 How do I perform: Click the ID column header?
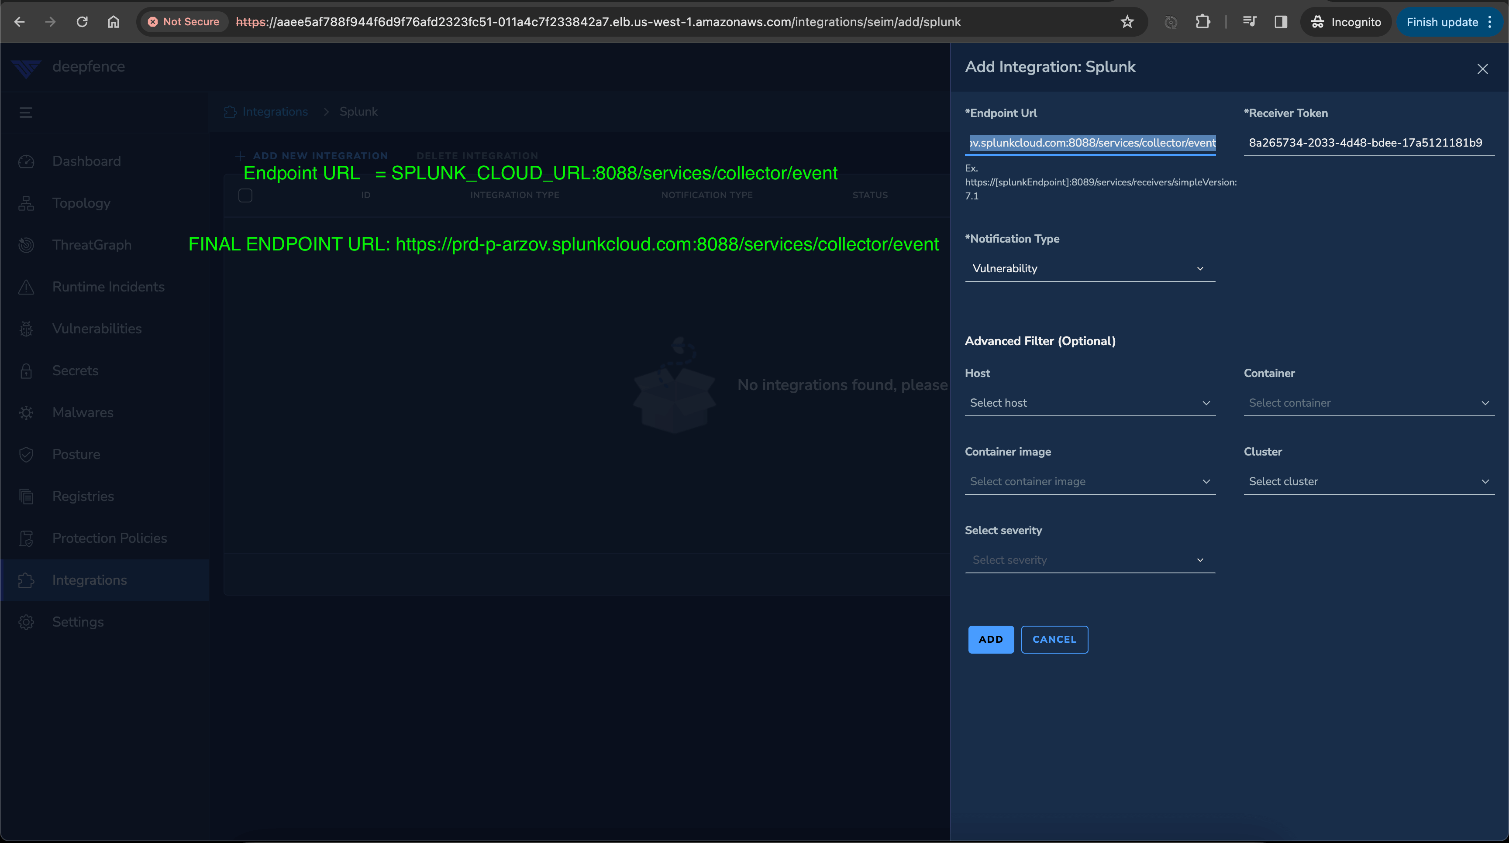pyautogui.click(x=365, y=195)
